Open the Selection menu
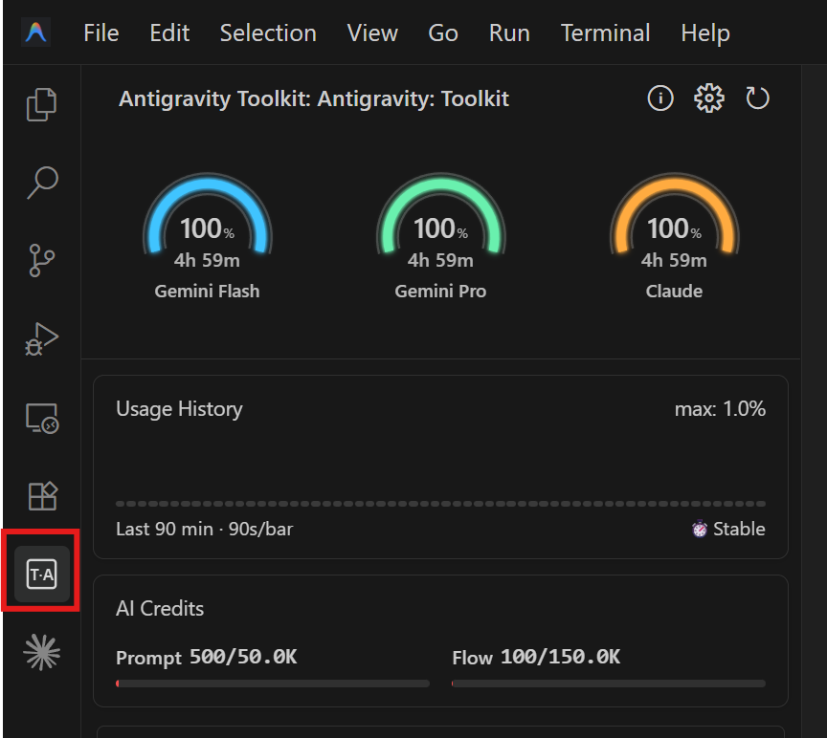 point(268,33)
